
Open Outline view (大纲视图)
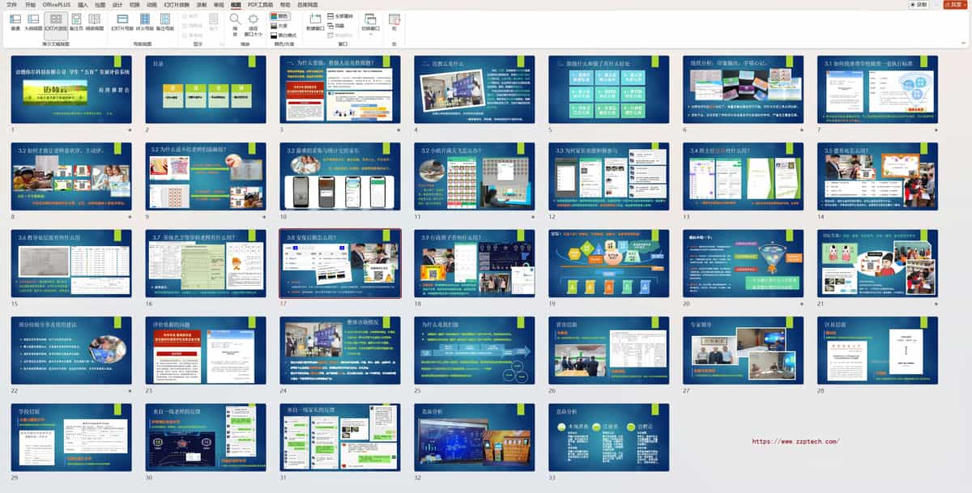tap(35, 21)
